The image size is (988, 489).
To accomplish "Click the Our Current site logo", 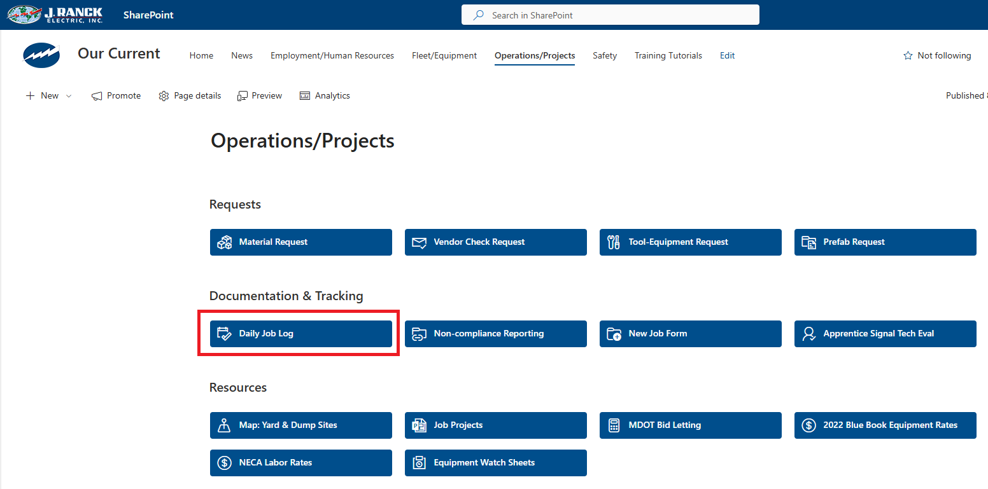I will point(41,56).
